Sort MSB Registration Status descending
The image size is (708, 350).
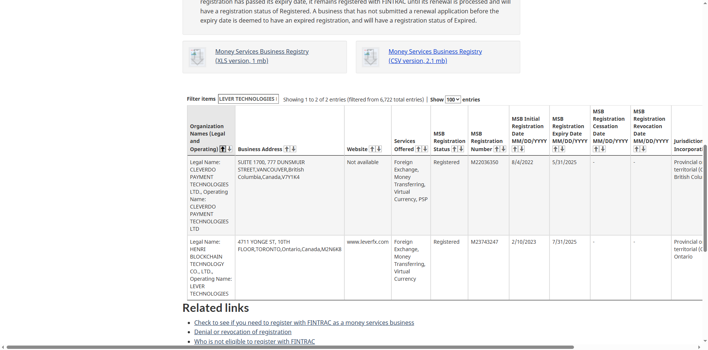tap(461, 149)
